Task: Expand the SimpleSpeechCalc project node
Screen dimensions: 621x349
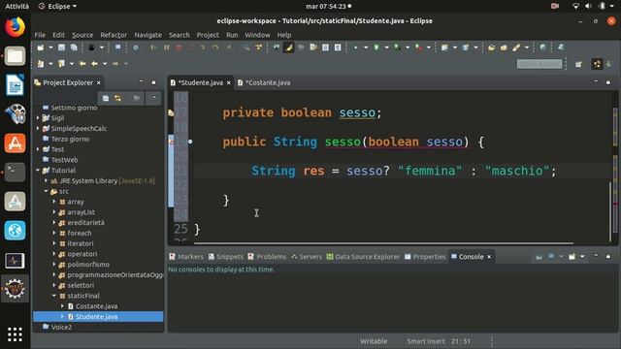Action: 38,128
